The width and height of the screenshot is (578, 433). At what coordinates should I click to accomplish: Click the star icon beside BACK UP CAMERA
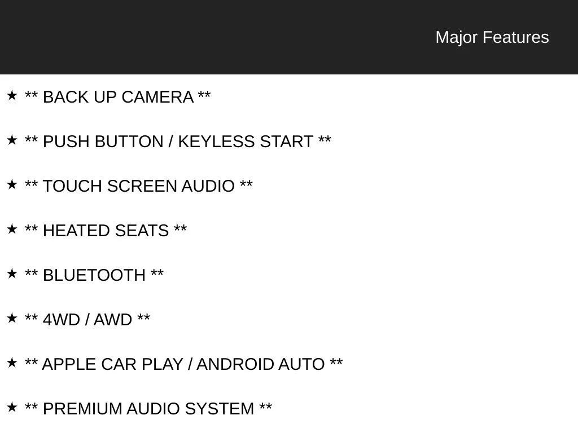(12, 95)
